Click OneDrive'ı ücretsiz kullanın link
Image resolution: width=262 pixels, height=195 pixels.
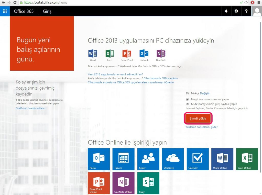click(30, 108)
